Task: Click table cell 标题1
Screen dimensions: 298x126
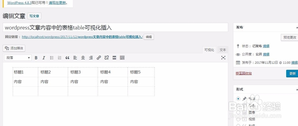Action: [25, 72]
